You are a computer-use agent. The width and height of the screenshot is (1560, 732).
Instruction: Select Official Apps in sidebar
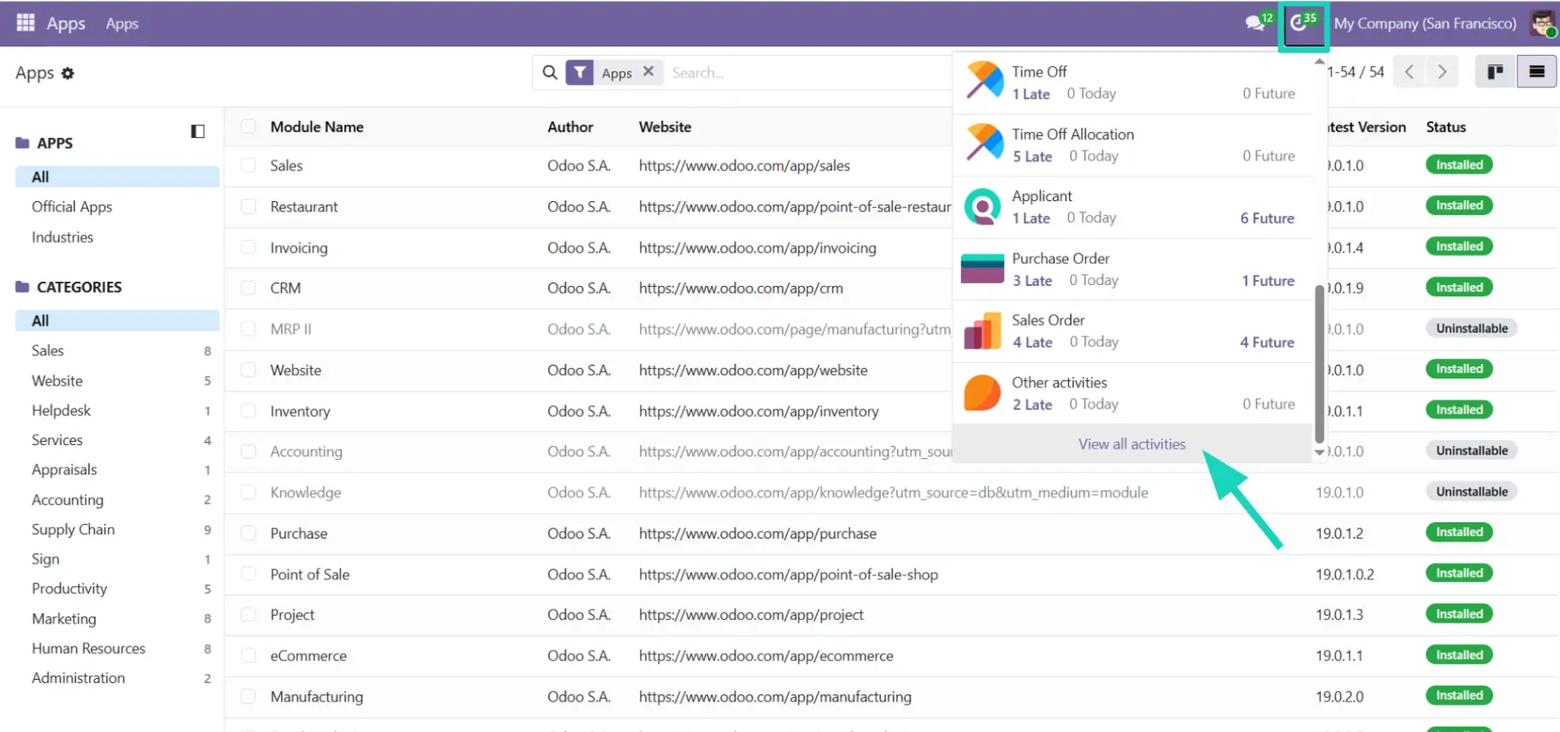point(72,206)
